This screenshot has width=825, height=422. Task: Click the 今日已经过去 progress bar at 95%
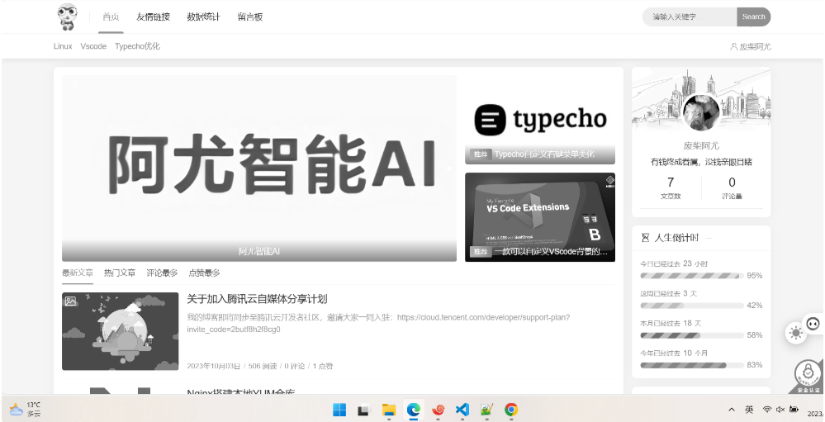[x=691, y=276]
